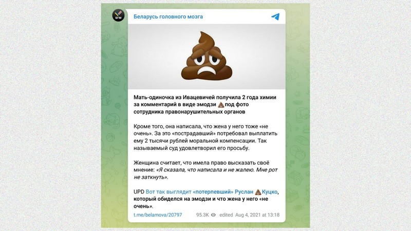Click the bold headline about Ивацевичей
Viewport: 411px width, 231px height.
pos(204,105)
